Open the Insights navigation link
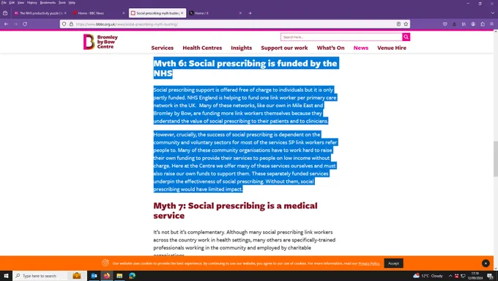498x281 pixels. (x=242, y=48)
